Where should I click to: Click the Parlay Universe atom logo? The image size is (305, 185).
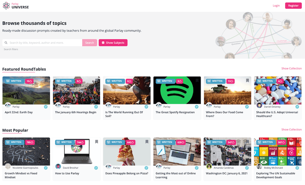[x=6, y=6]
